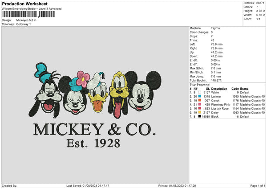Select the 'Larimar' description text
The height and width of the screenshot is (189, 267).
click(216, 97)
